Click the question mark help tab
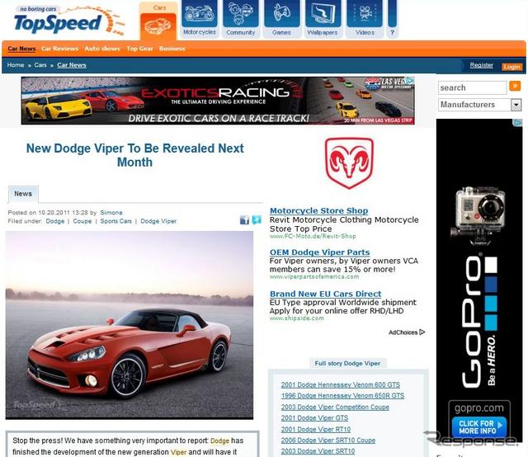 coord(392,18)
